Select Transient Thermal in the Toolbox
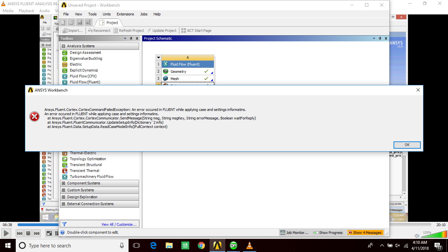 [x=84, y=171]
